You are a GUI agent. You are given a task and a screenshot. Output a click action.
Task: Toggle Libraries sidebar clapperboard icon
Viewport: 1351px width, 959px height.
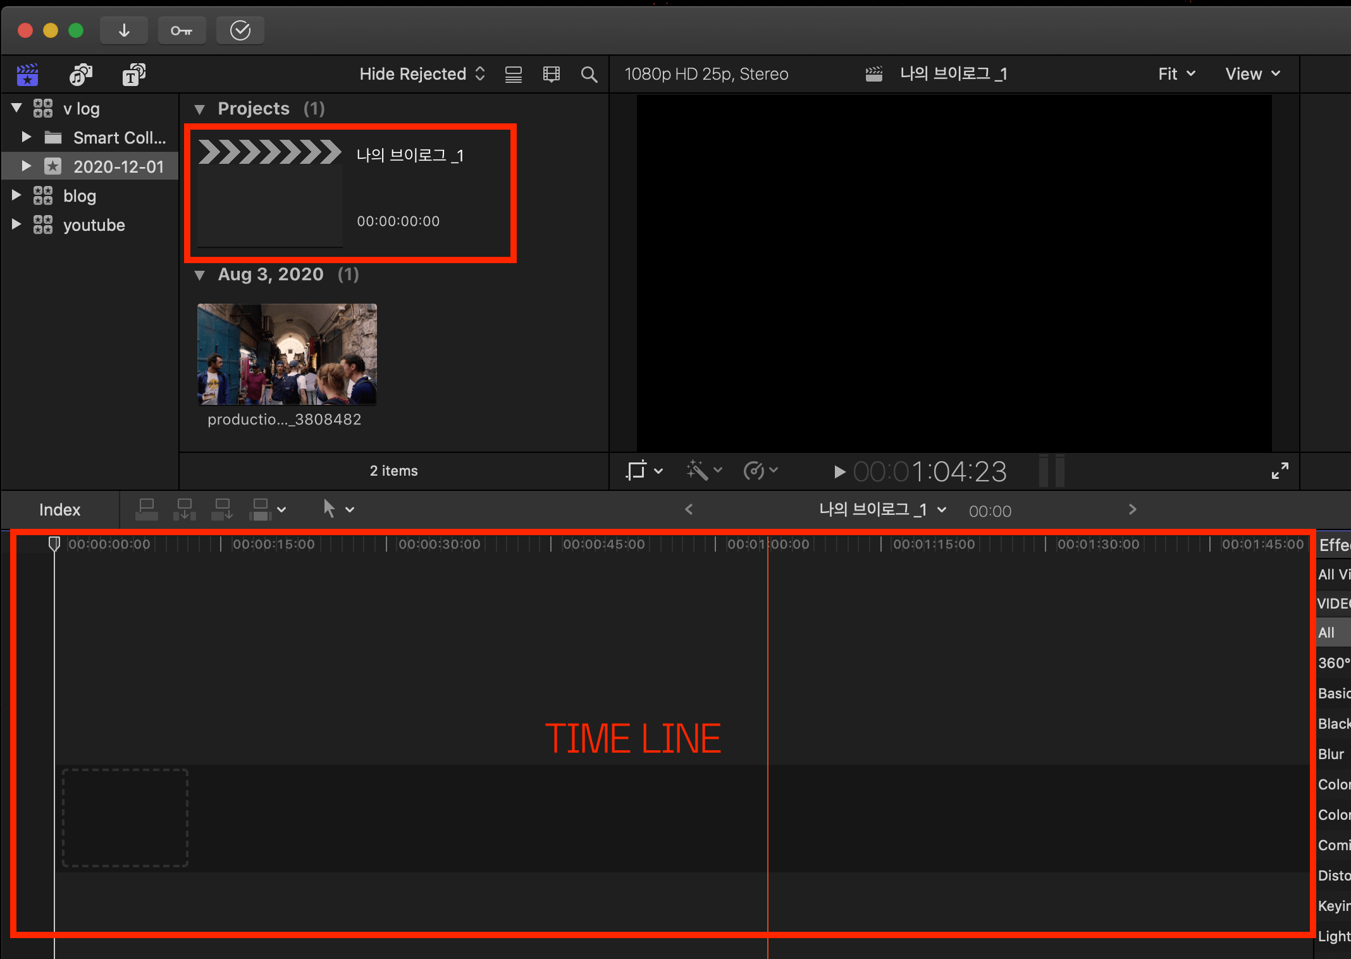point(27,75)
